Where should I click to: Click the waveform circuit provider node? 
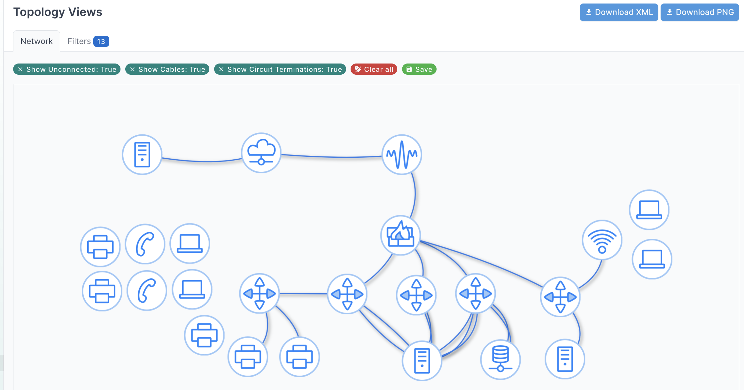point(402,154)
